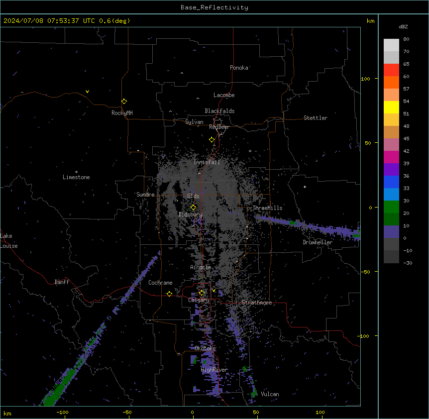Image resolution: width=429 pixels, height=419 pixels.
Task: Click the green echo streak east of ThreeHills
Action: pos(294,223)
